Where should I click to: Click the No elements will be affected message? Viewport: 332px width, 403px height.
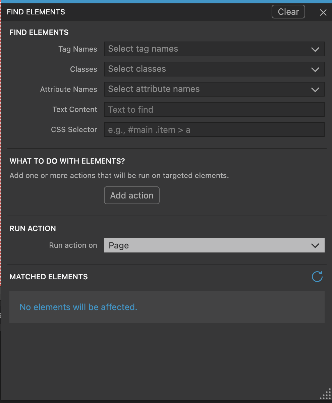[x=78, y=307]
